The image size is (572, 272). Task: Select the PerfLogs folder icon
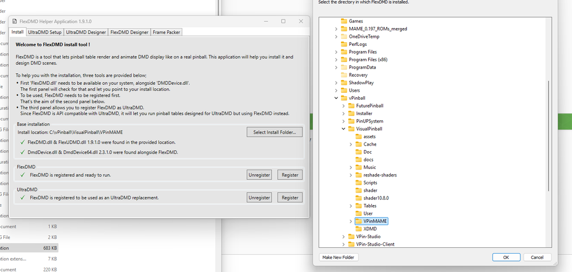coord(344,44)
